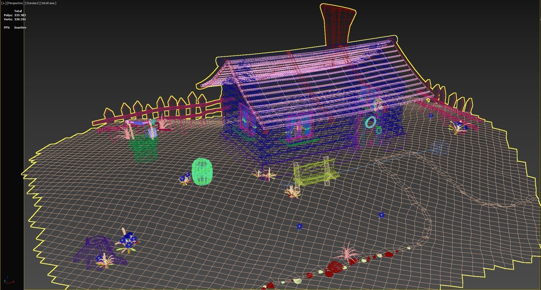Viewport: 541px width, 290px height.
Task: Open the [+] viewport general menu
Action: coord(4,3)
